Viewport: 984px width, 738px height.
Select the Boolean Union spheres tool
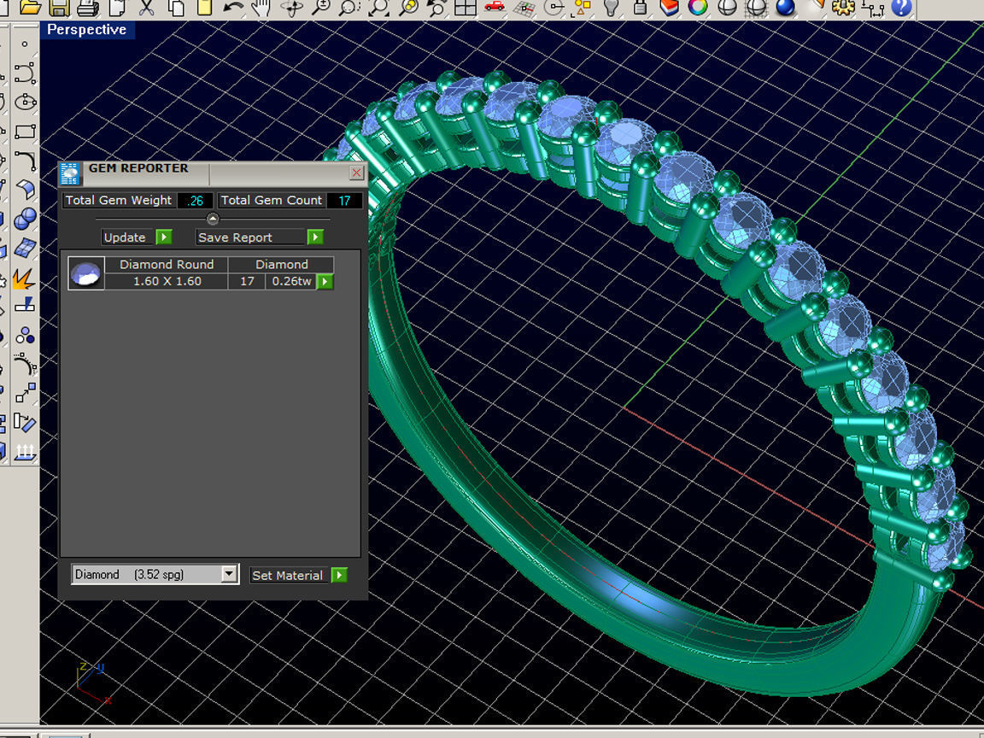(25, 219)
